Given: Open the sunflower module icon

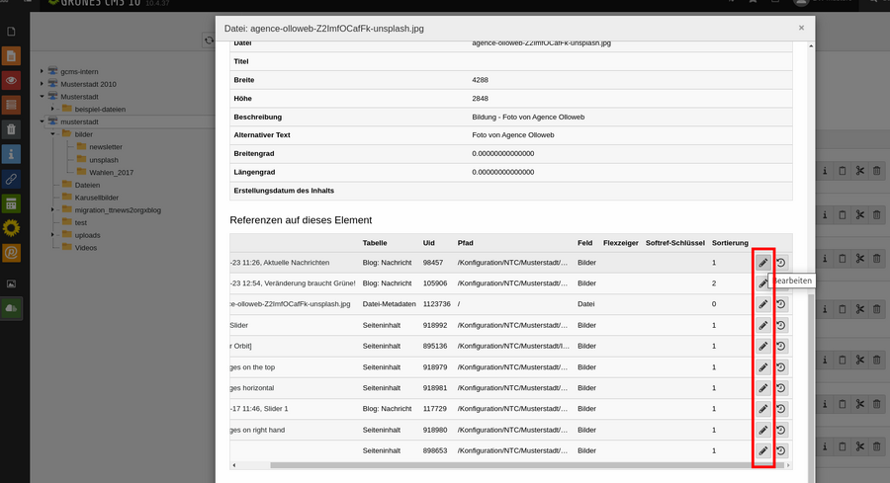Looking at the screenshot, I should coord(11,228).
